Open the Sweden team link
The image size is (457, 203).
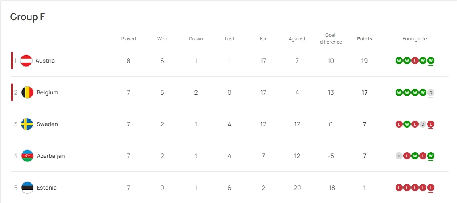coord(47,124)
